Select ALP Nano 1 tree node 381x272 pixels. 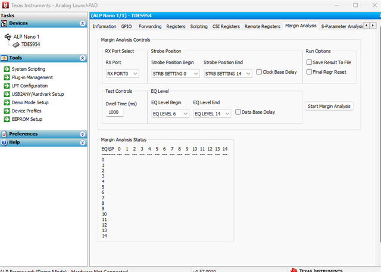(26, 37)
